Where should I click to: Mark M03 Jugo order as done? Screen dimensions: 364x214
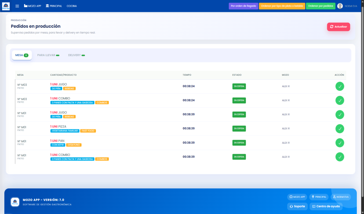tap(339, 86)
